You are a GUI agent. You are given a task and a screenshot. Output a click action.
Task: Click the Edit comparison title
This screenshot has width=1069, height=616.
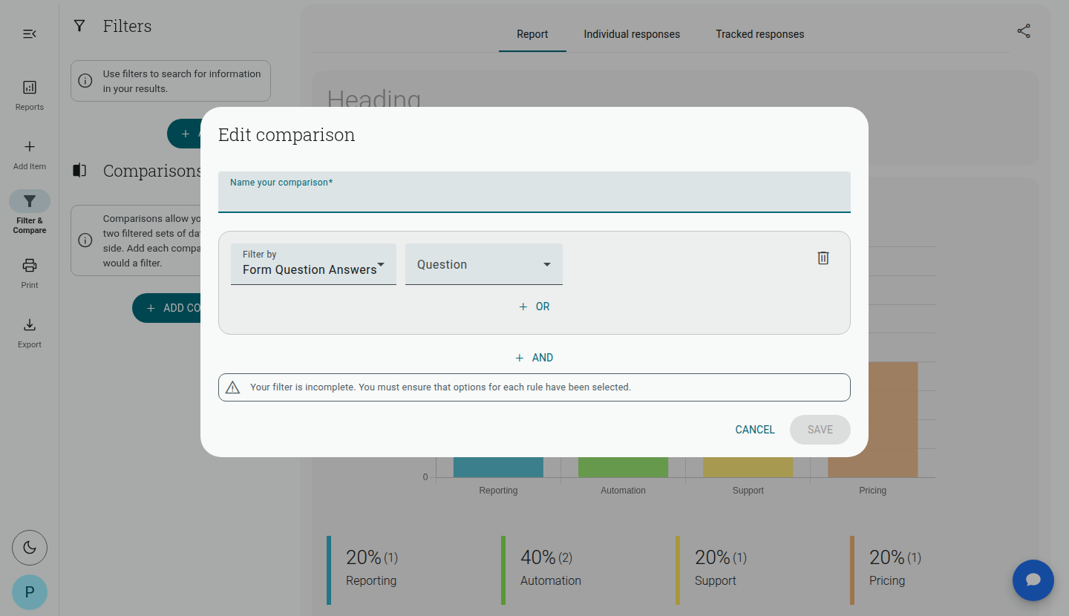click(287, 135)
